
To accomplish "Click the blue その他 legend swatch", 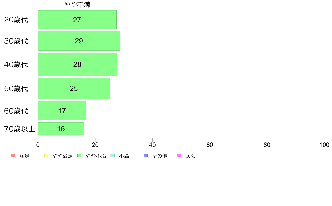I will point(146,156).
